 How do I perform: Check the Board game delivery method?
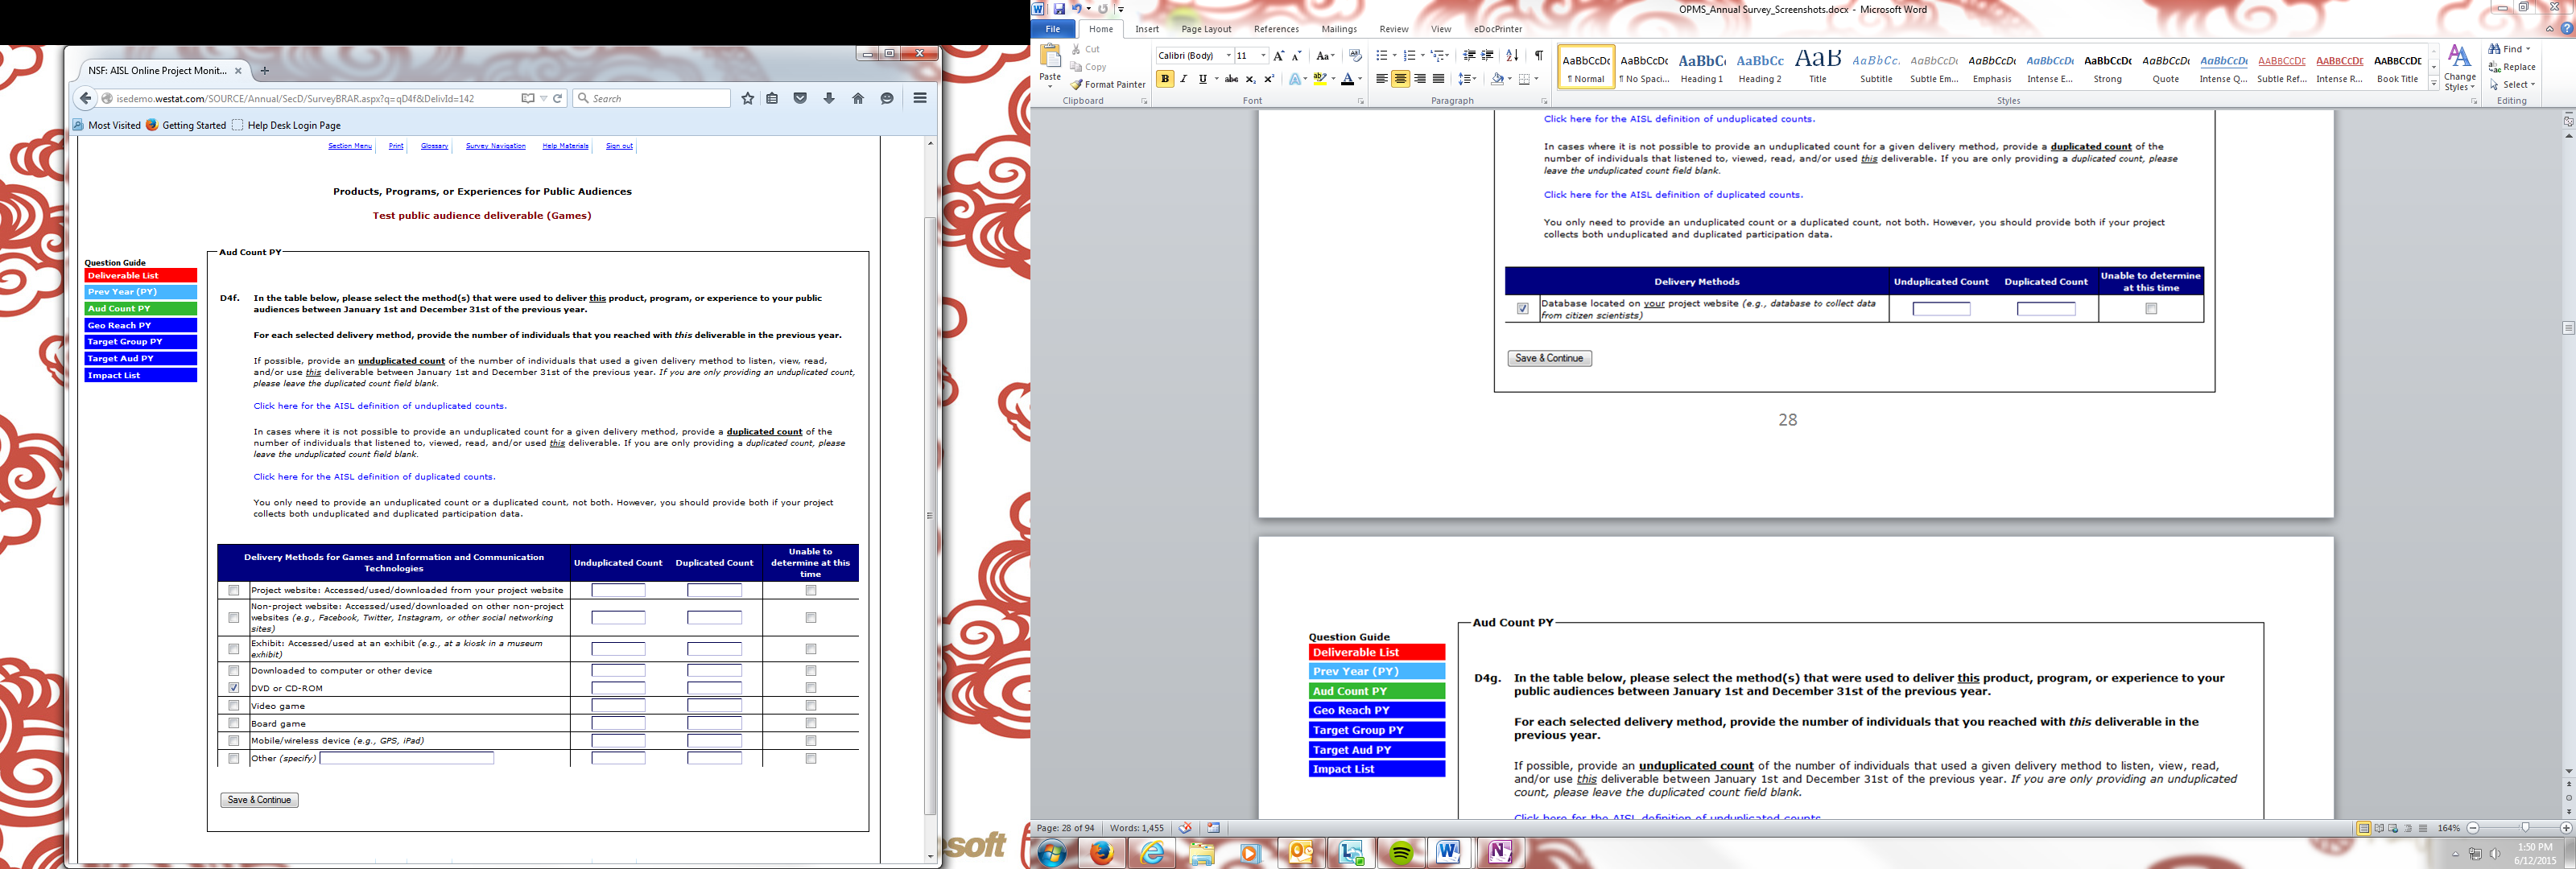[x=234, y=723]
